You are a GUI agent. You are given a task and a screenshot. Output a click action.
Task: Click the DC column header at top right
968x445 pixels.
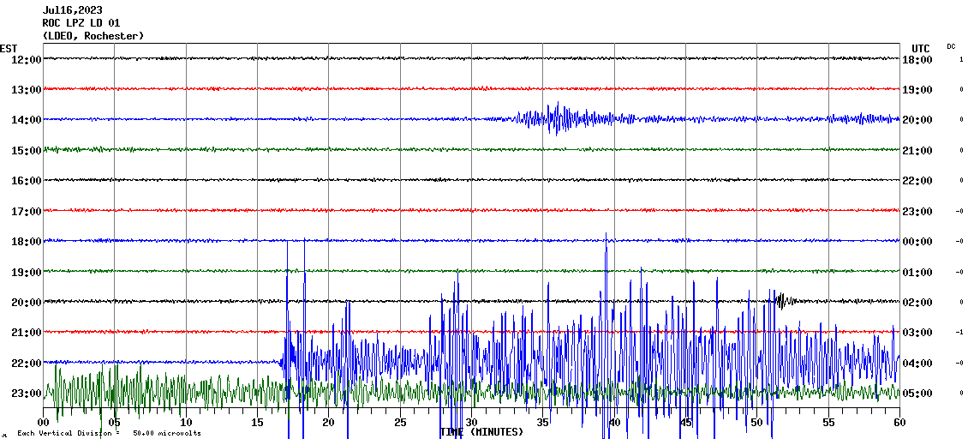[x=951, y=46]
